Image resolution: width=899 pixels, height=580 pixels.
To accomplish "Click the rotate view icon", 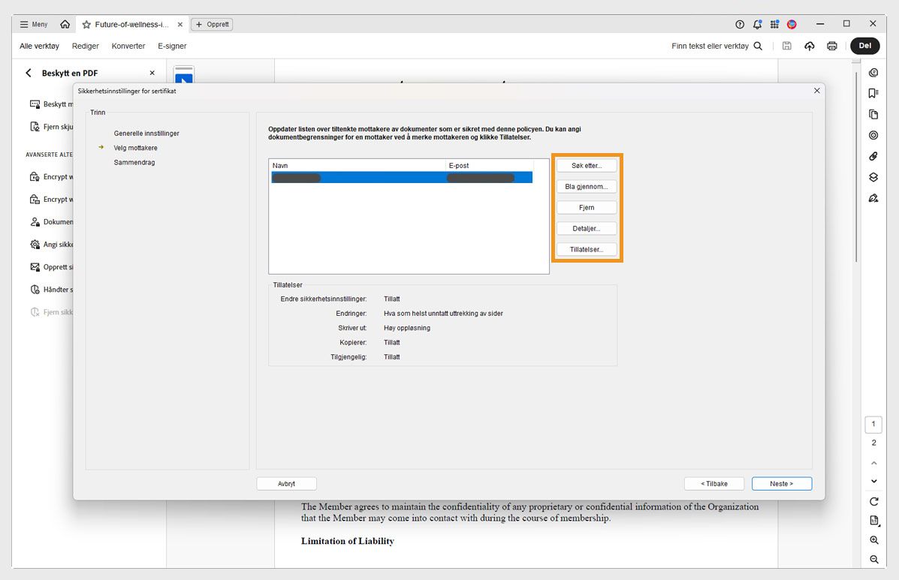I will pos(873,501).
